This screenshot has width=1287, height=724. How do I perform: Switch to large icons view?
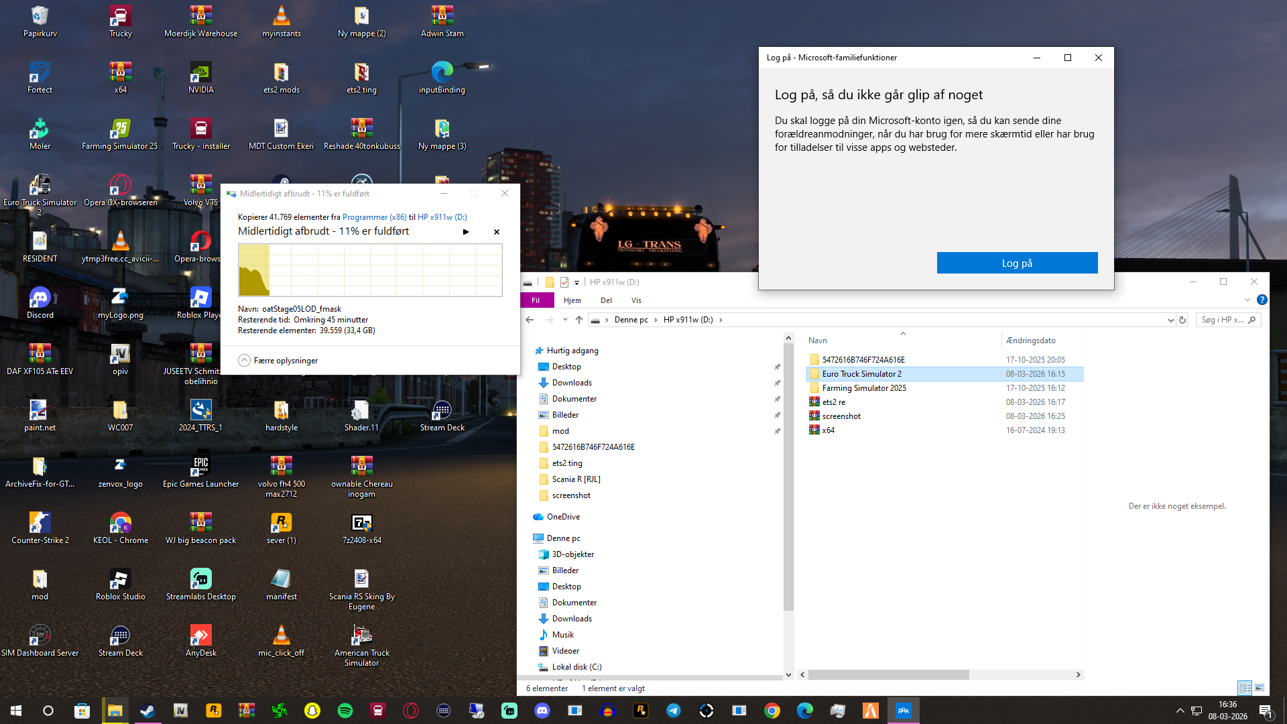click(1260, 688)
